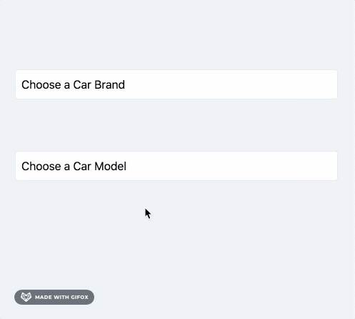
Task: Click the word 'WITH' on the Gifox badge
Action: [x=60, y=298]
